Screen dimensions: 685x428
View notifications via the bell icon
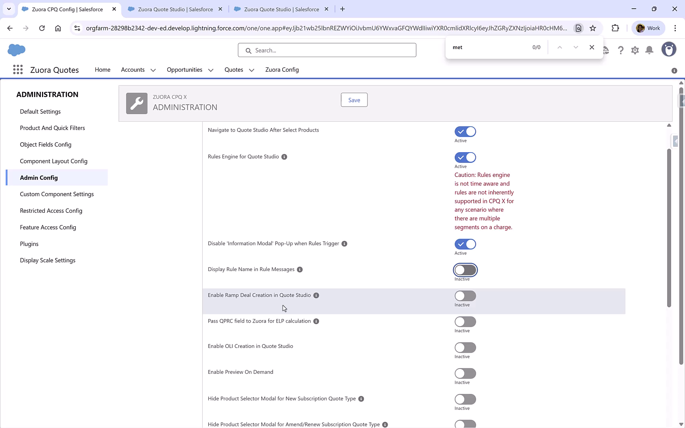[x=649, y=50]
